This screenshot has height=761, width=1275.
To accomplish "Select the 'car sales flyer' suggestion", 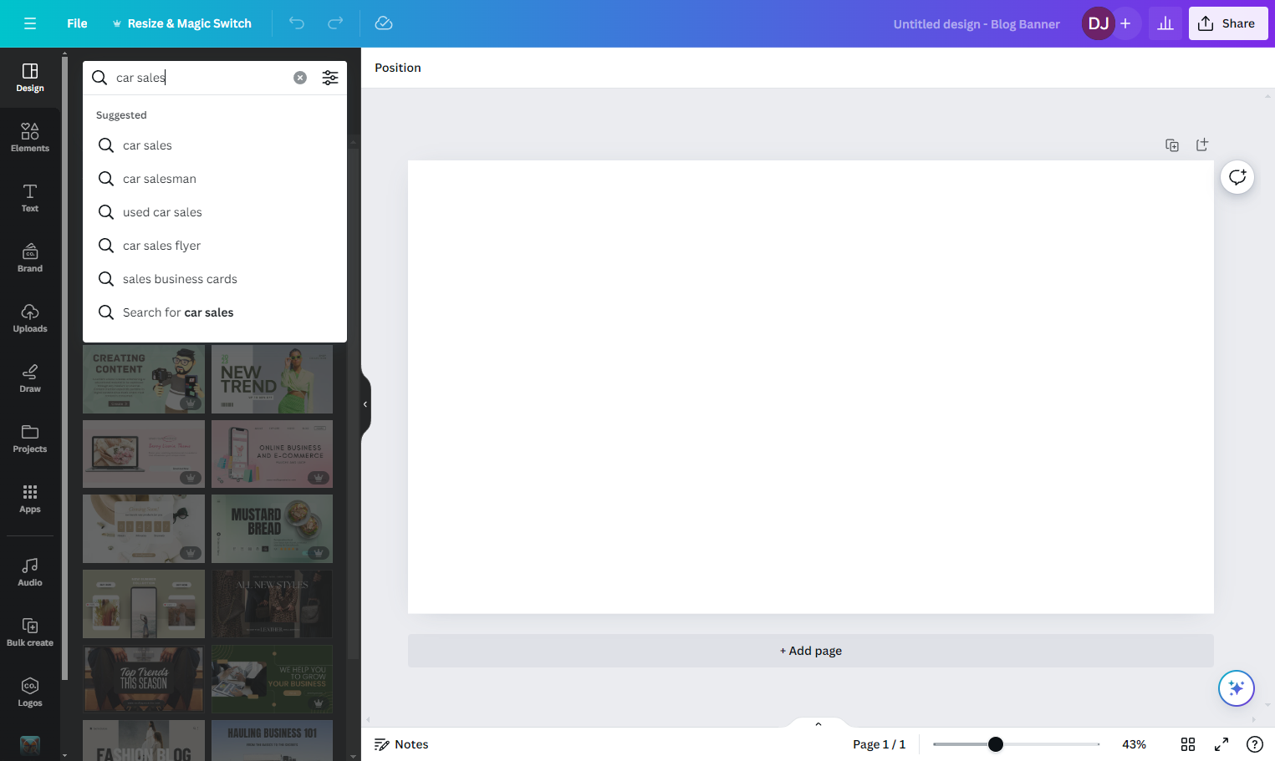I will (215, 246).
